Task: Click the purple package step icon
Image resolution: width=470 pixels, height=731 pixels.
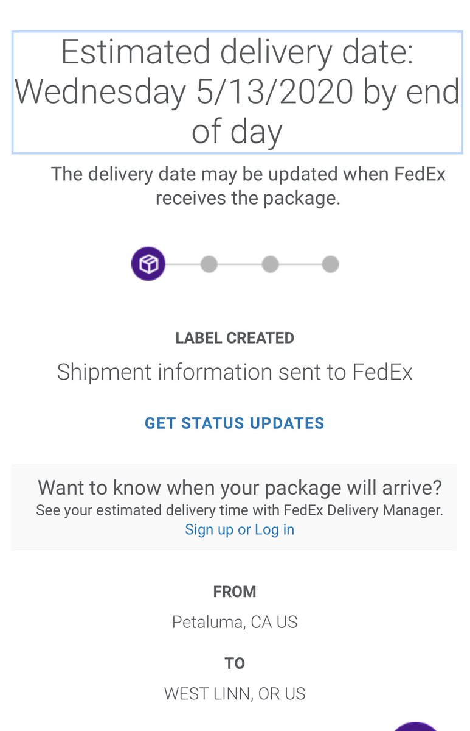Action: point(148,264)
